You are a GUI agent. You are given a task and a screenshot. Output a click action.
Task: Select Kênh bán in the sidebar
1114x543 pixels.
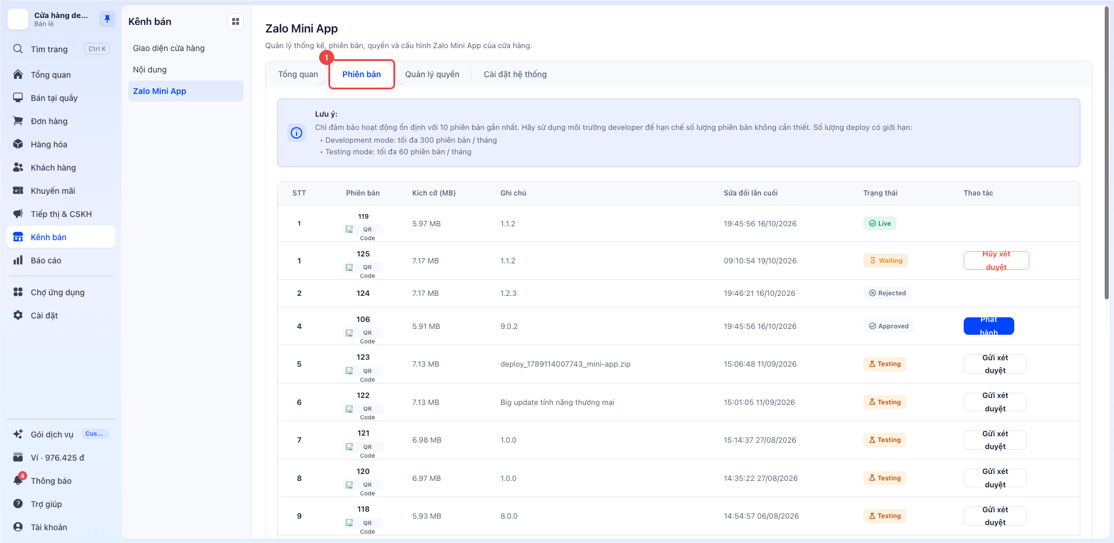tap(61, 237)
